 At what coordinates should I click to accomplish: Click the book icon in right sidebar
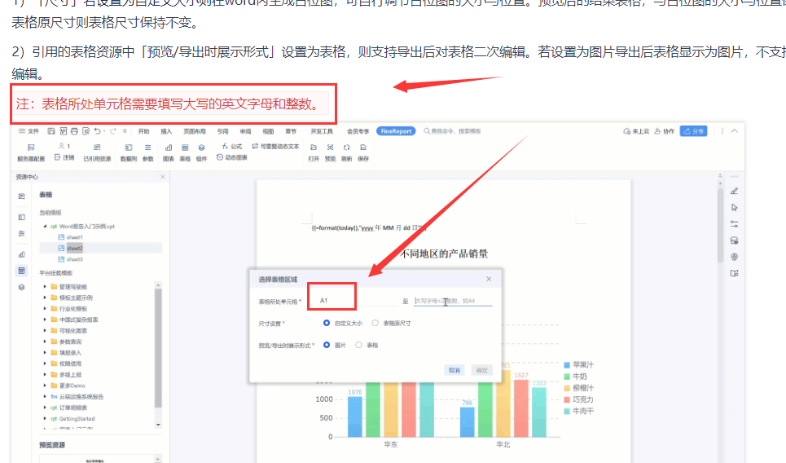pos(735,273)
